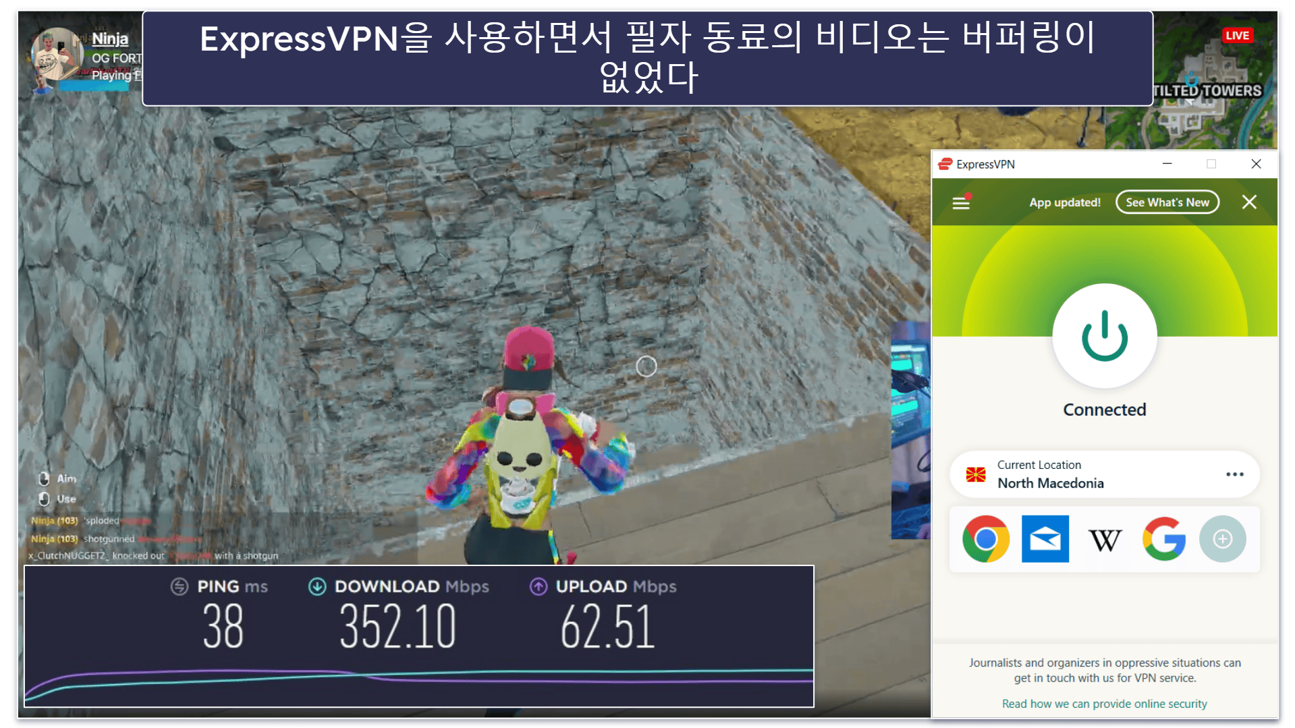
Task: Click the ExpressVPN logo in title bar
Action: click(x=945, y=164)
